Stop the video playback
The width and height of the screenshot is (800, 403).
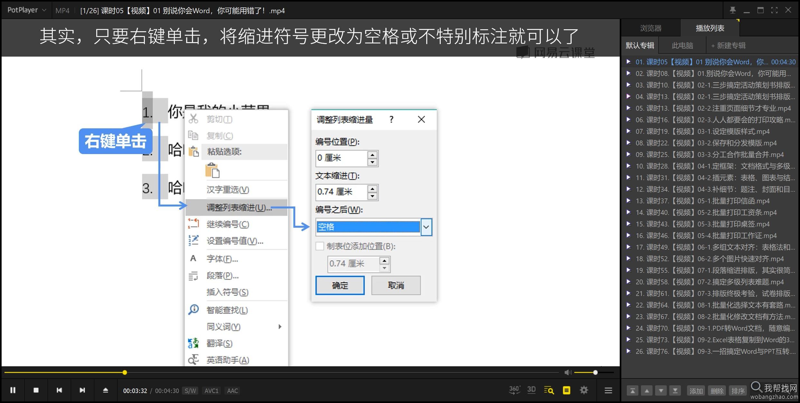point(36,390)
